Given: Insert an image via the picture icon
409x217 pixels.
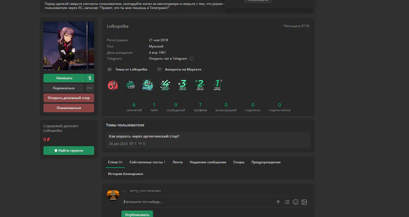Looking at the screenshot, I should point(304,202).
